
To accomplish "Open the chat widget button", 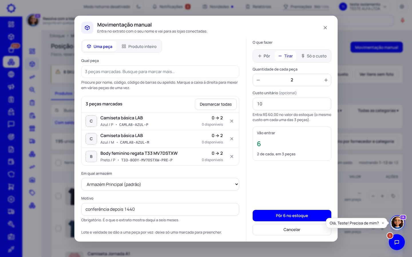I will tap(397, 242).
